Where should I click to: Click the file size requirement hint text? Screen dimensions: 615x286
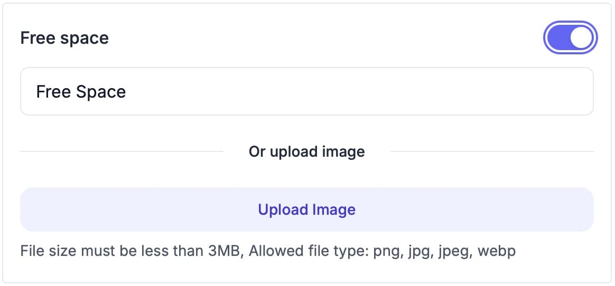point(267,251)
